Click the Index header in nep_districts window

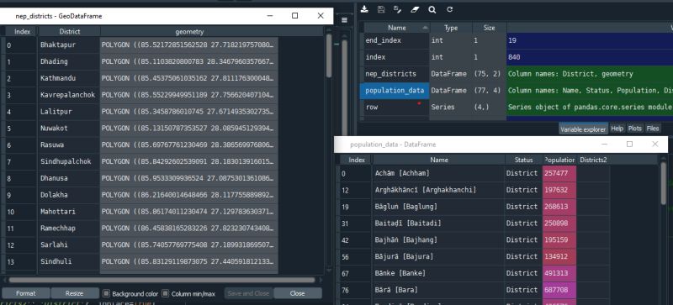click(x=22, y=31)
